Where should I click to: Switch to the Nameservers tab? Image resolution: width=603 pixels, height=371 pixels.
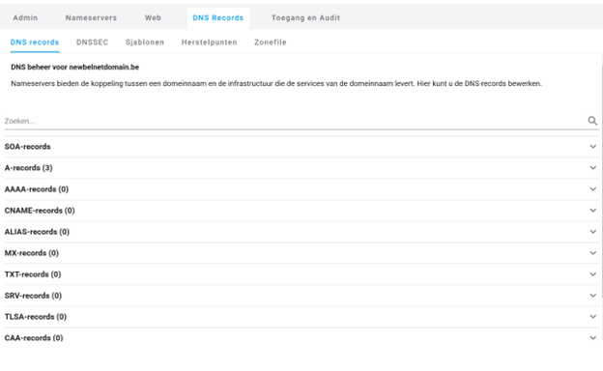pos(91,17)
